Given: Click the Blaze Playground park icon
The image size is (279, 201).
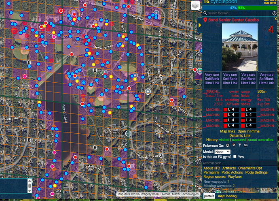Looking at the screenshot, I should point(105,73).
